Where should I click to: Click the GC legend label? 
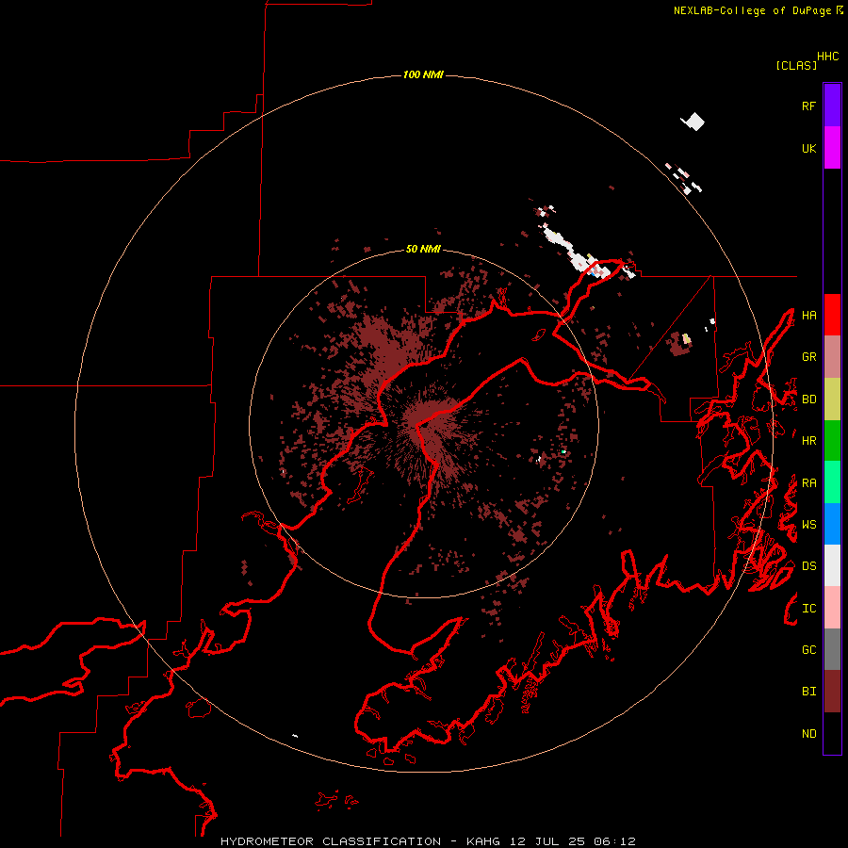tap(808, 649)
